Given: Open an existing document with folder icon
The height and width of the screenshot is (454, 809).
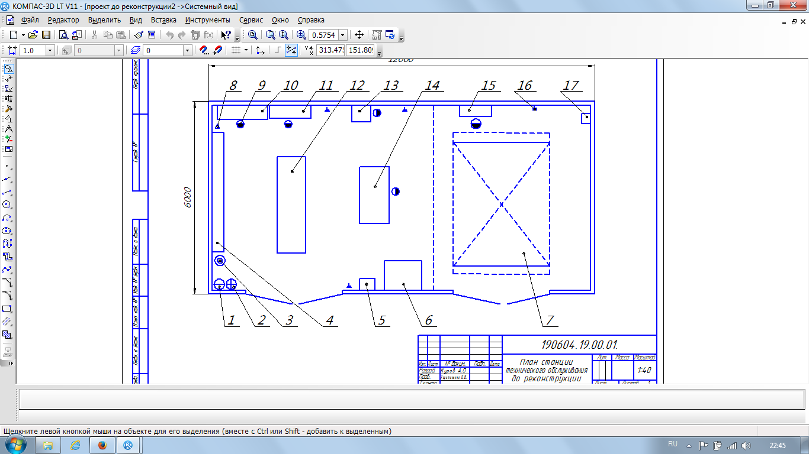Looking at the screenshot, I should click(x=33, y=35).
